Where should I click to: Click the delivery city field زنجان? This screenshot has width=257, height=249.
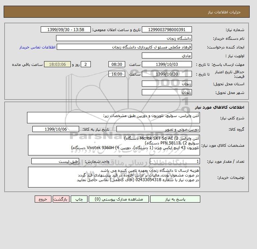(167, 92)
